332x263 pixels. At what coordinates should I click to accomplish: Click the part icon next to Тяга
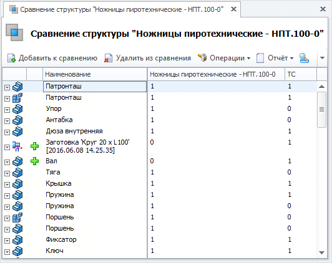pos(17,173)
